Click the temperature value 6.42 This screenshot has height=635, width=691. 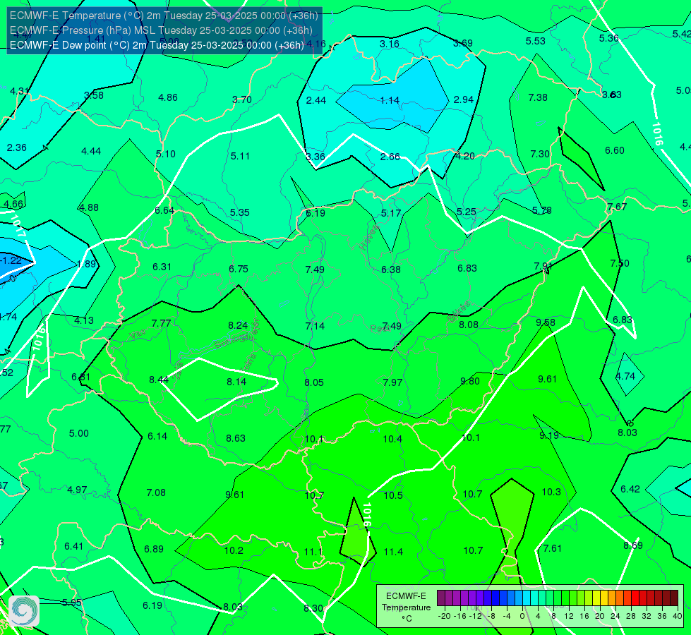coord(630,489)
